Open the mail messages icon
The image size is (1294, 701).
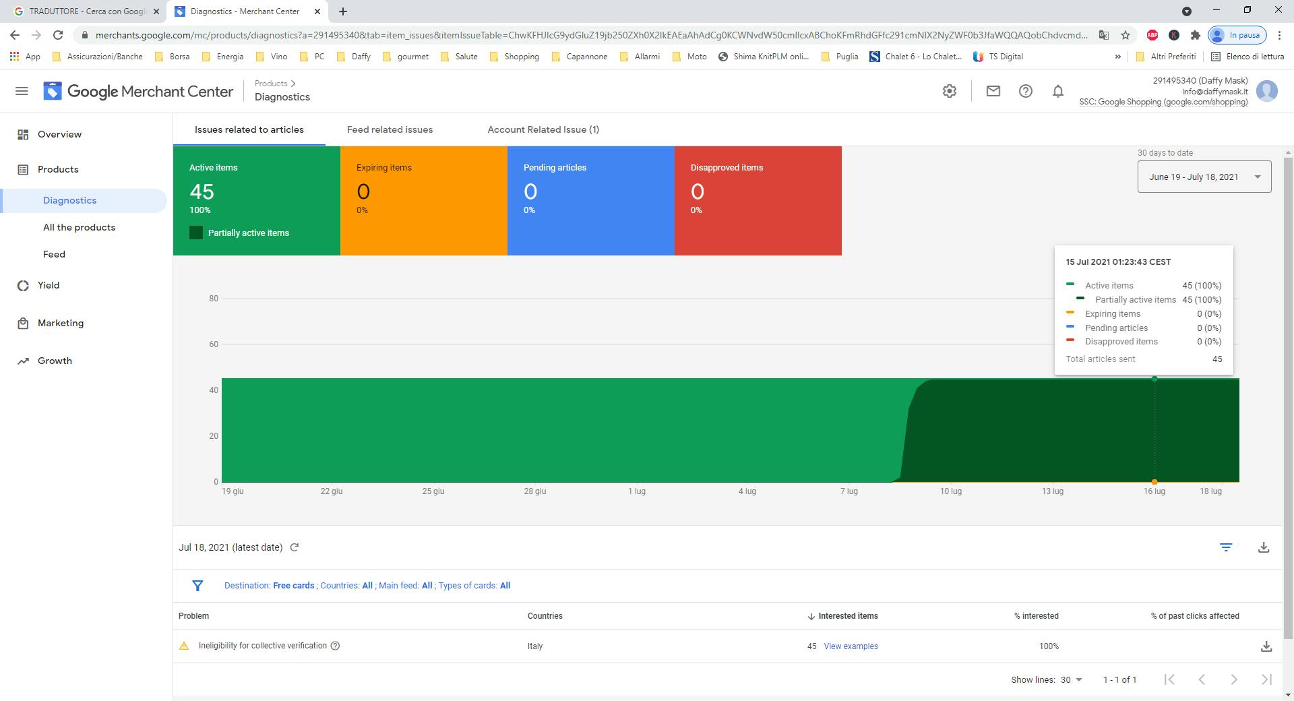point(993,91)
